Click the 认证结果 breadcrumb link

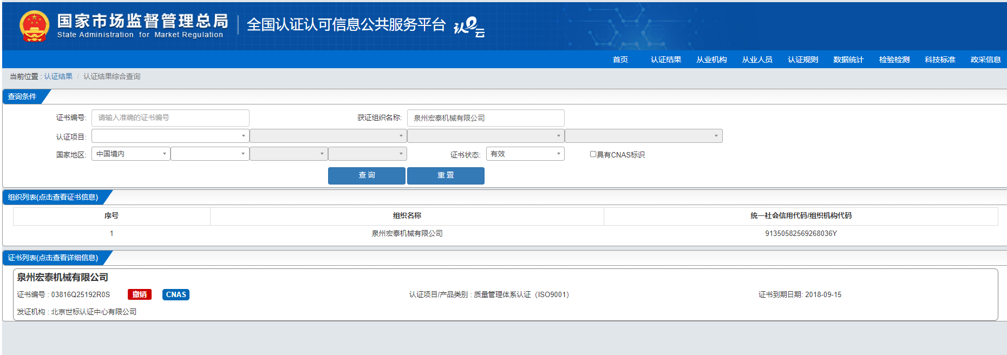pyautogui.click(x=58, y=76)
